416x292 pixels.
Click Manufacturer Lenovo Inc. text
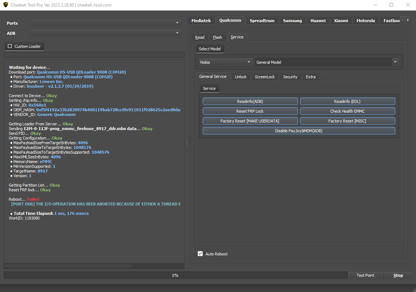51,82
